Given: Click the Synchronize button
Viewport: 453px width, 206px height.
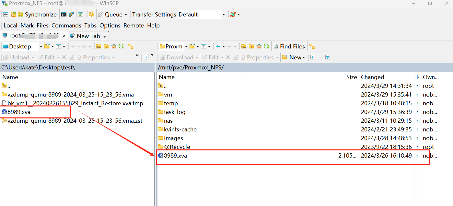Looking at the screenshot, I should 37,14.
